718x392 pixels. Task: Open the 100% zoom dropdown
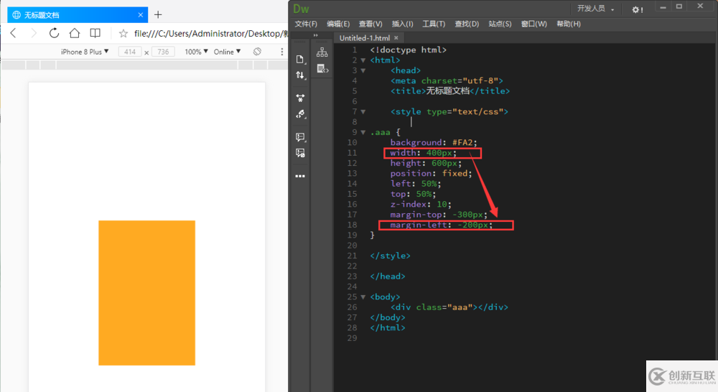(x=196, y=52)
